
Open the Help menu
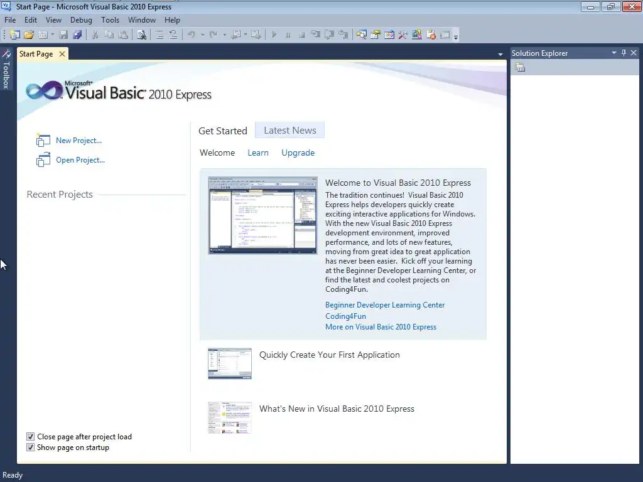pos(172,20)
